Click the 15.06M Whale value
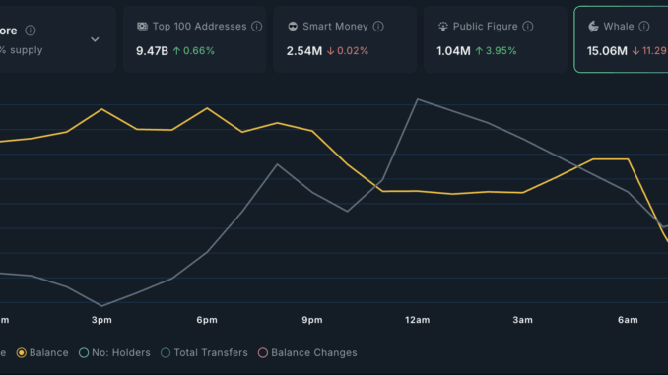668x375 pixels. pyautogui.click(x=607, y=51)
